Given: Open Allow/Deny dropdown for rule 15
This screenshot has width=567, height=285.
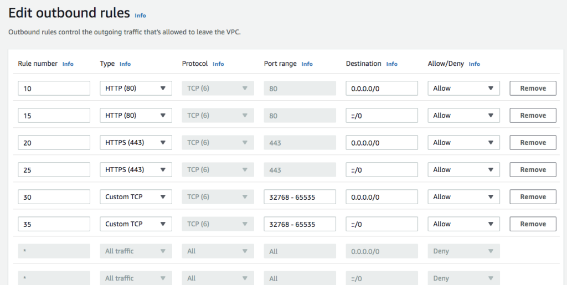Looking at the screenshot, I should 463,115.
